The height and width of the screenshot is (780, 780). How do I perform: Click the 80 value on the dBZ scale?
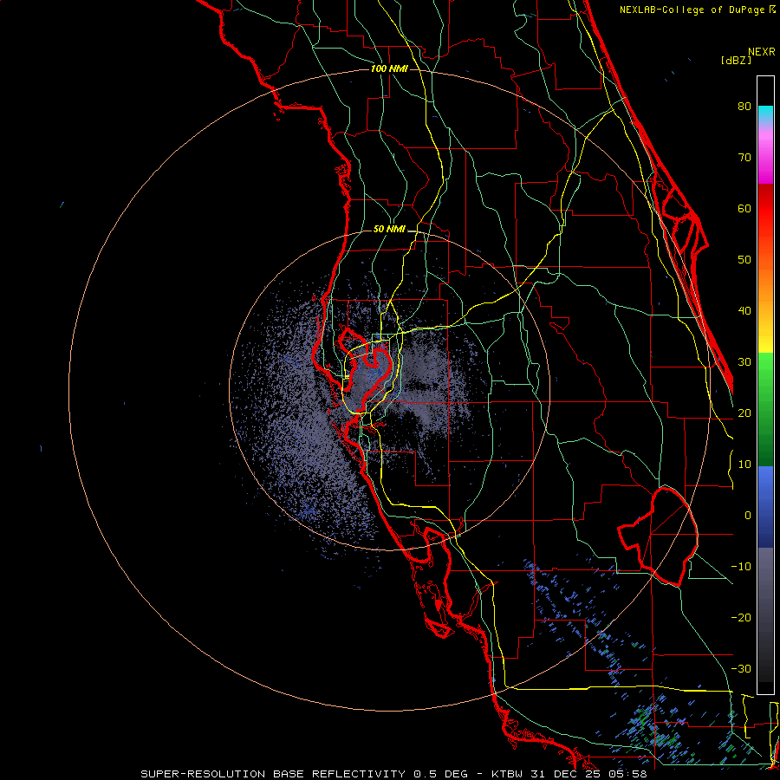(744, 107)
